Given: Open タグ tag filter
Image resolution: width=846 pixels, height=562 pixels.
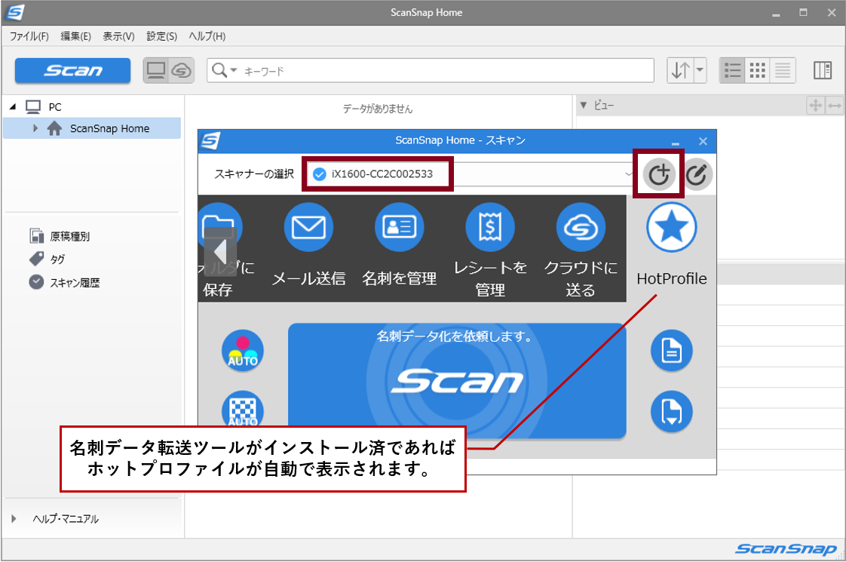Looking at the screenshot, I should coord(48,260).
